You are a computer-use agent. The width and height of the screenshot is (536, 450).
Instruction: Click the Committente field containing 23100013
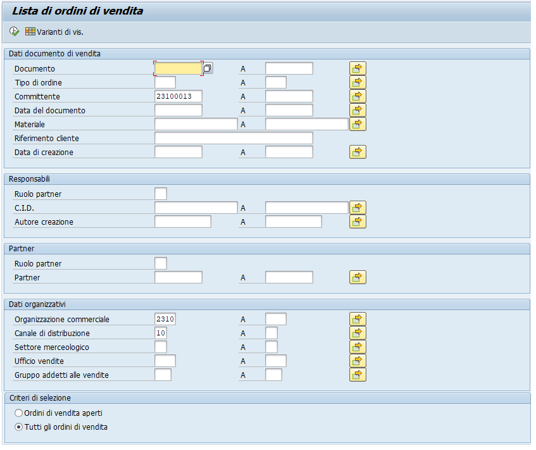click(178, 96)
